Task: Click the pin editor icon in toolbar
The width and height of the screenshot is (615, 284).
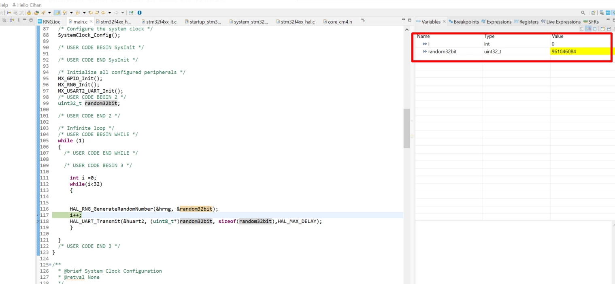Action: (x=131, y=13)
